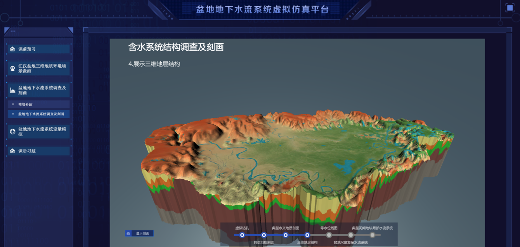This screenshot has height=247, width=520.
Task: Expand the 盆地地下水流系统调查及刻画 menu section
Action: click(42, 90)
